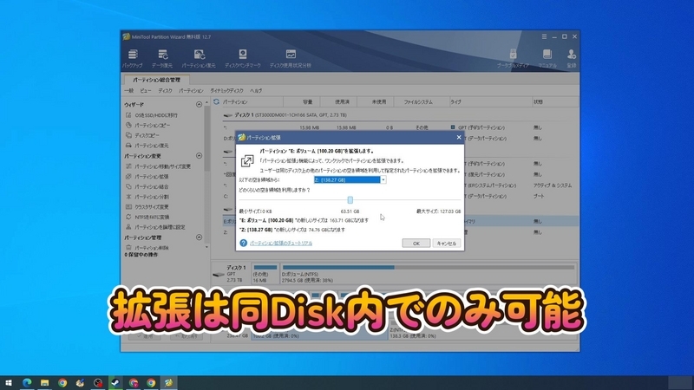Screen dimensions: 694x390
Task: Select the (その他) 16 MB block in disk map
Action: 265,274
